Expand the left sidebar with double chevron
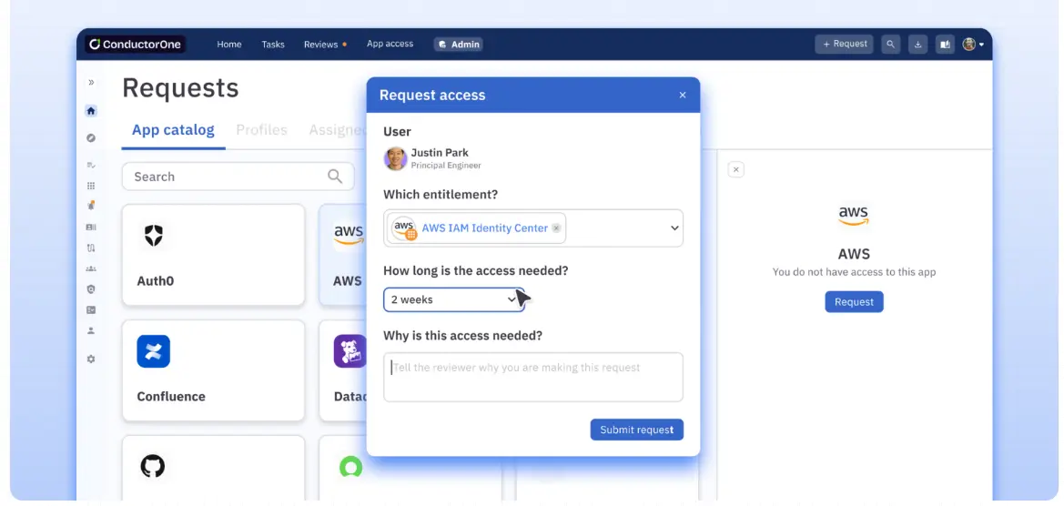This screenshot has width=1064, height=506. click(x=91, y=83)
